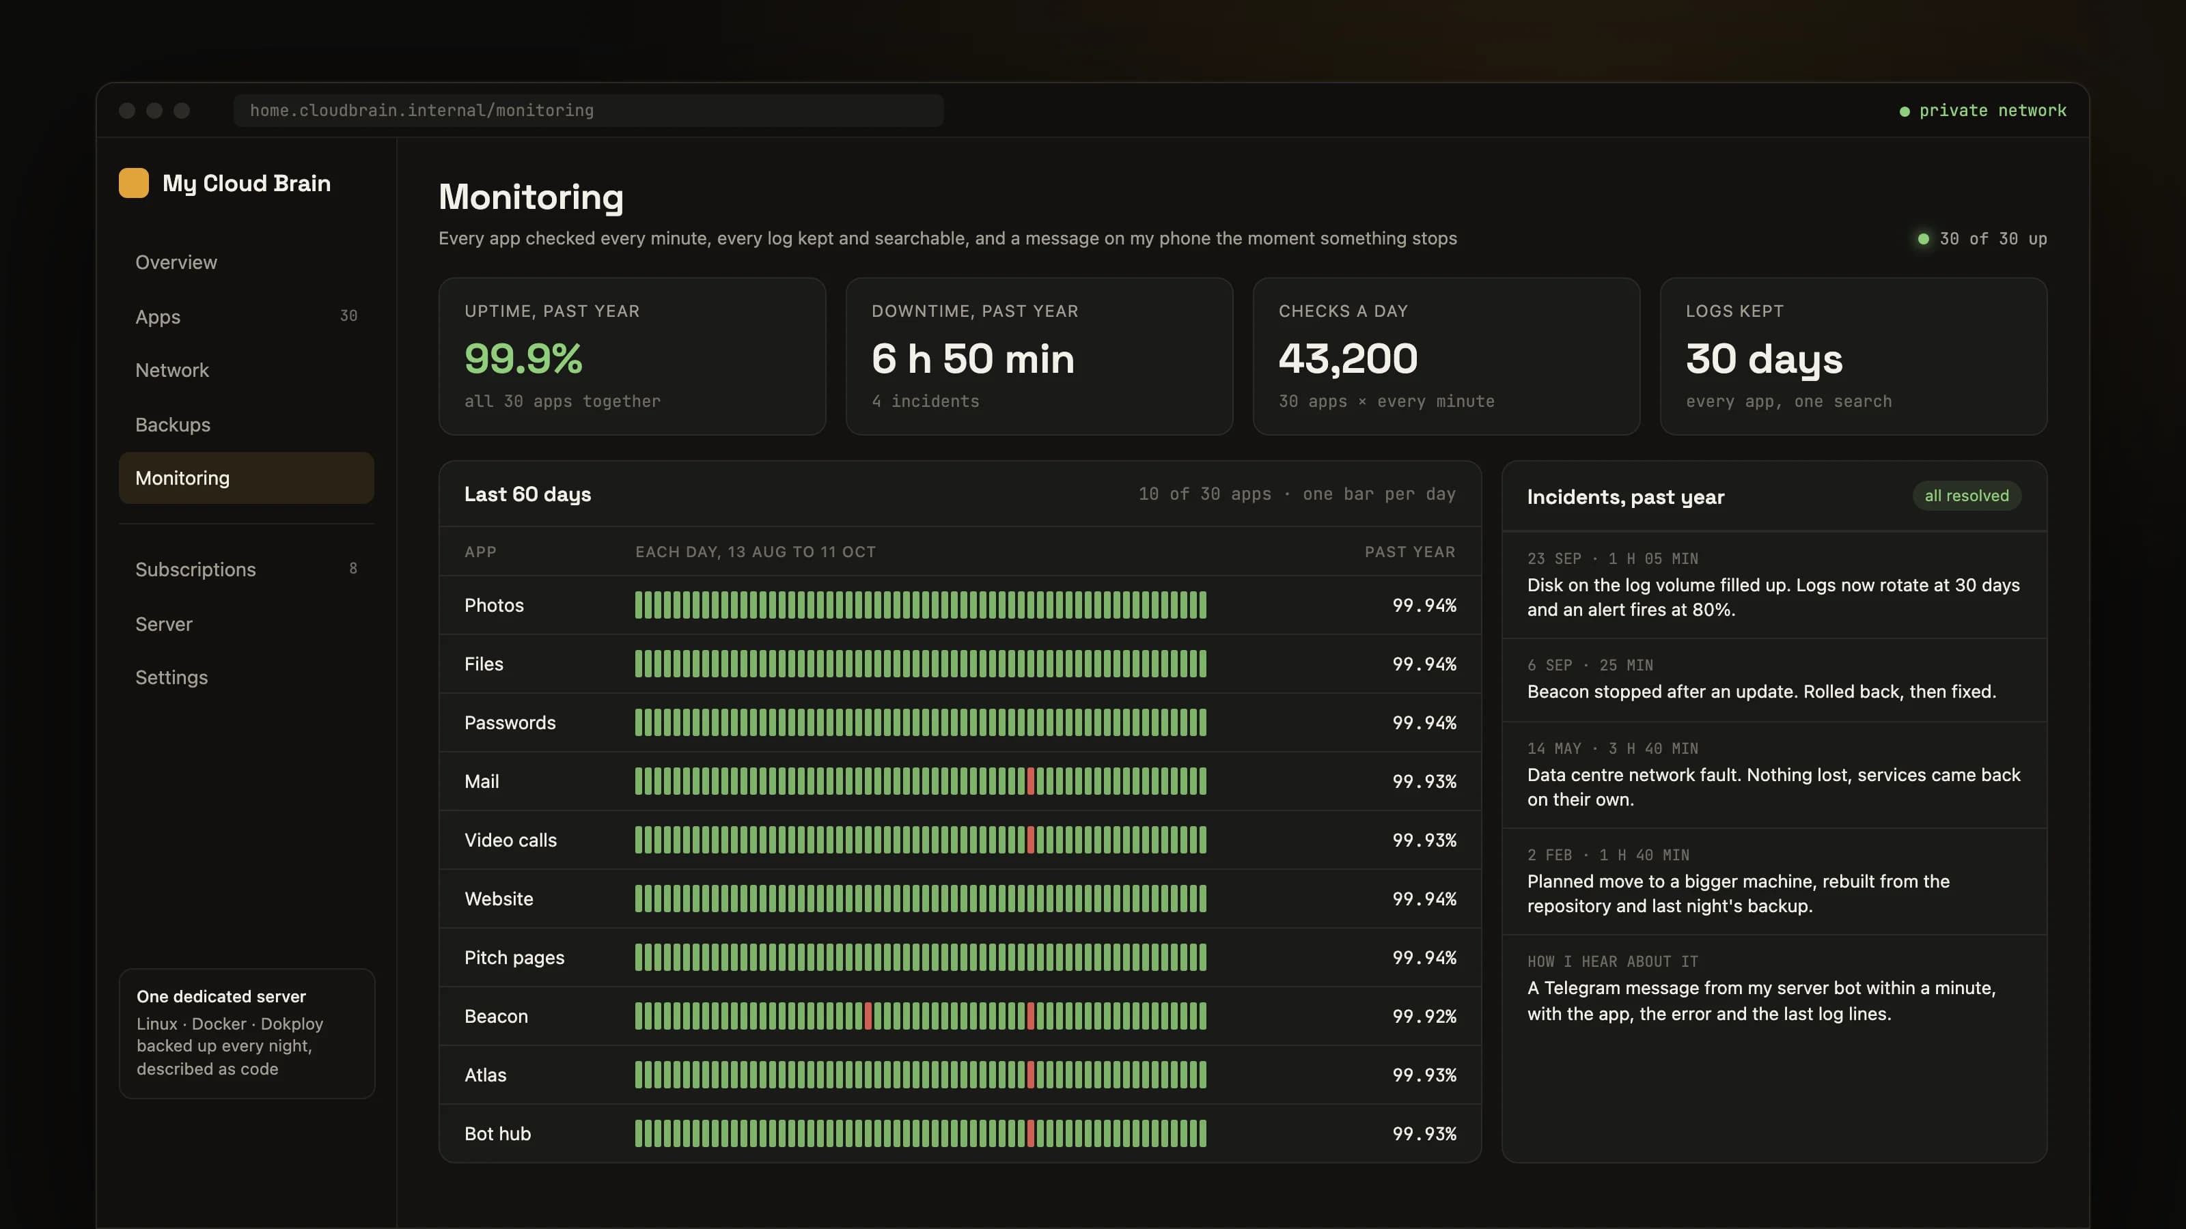The width and height of the screenshot is (2186, 1229).
Task: Click the address bar with monitoring URL
Action: pyautogui.click(x=588, y=110)
